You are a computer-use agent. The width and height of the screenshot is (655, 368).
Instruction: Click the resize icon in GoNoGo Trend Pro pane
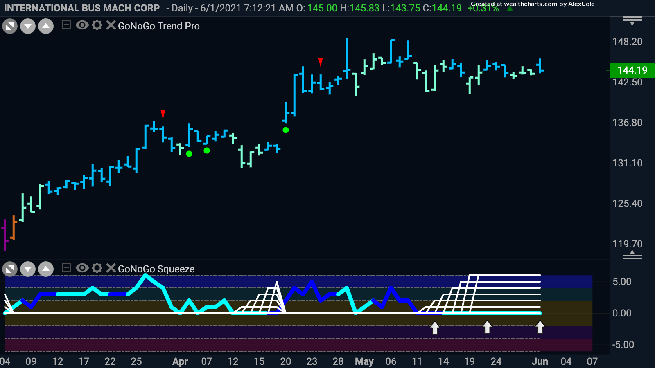click(x=10, y=27)
